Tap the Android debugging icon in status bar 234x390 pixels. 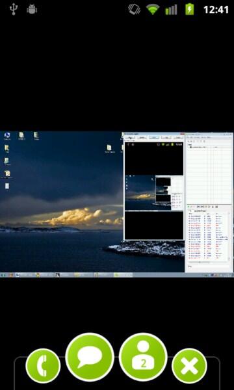(32, 9)
